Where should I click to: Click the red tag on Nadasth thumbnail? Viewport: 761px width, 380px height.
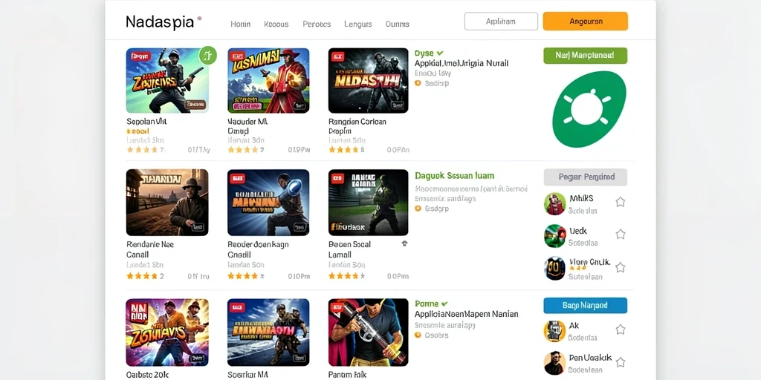point(338,57)
